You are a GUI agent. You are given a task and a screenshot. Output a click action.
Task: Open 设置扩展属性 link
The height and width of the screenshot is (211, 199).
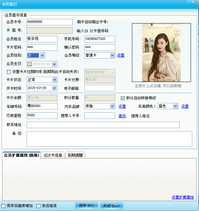(183, 197)
